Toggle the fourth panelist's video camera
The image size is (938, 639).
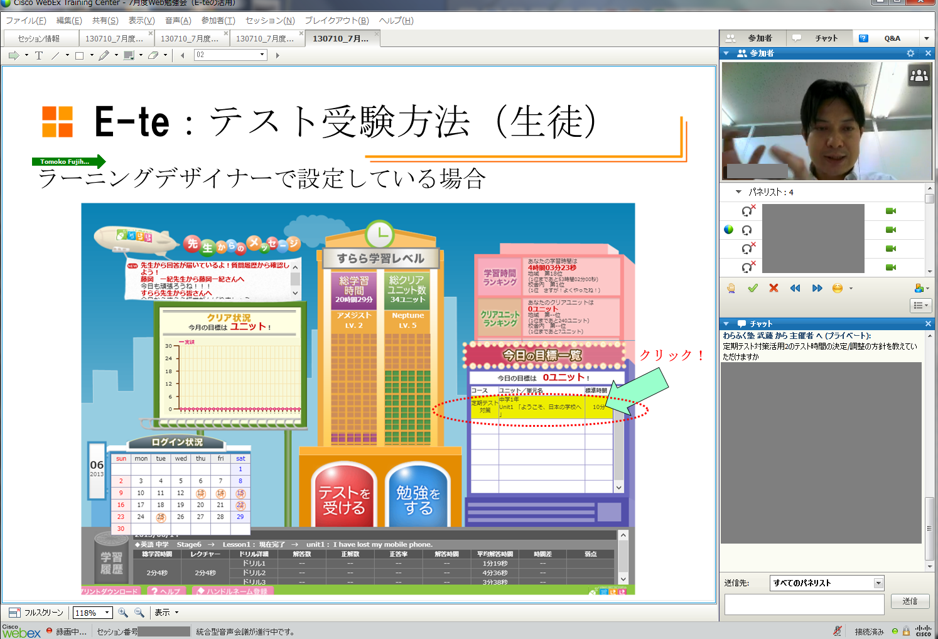[x=891, y=267]
